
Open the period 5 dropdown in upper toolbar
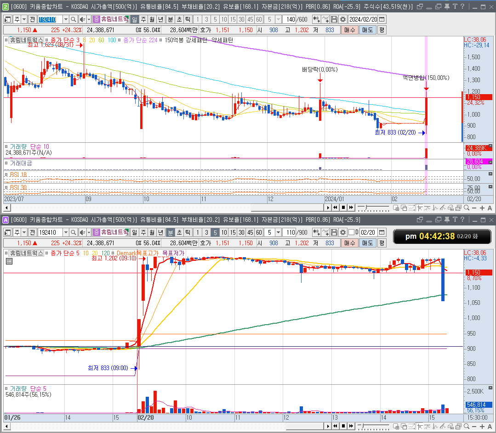click(x=279, y=20)
